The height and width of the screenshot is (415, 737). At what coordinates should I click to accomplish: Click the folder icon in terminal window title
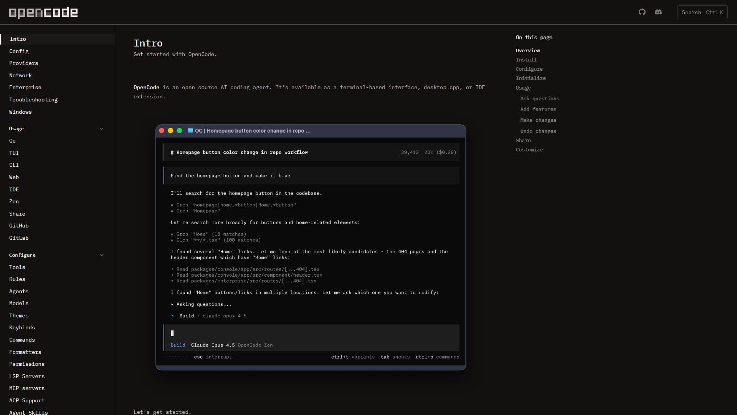pyautogui.click(x=190, y=131)
